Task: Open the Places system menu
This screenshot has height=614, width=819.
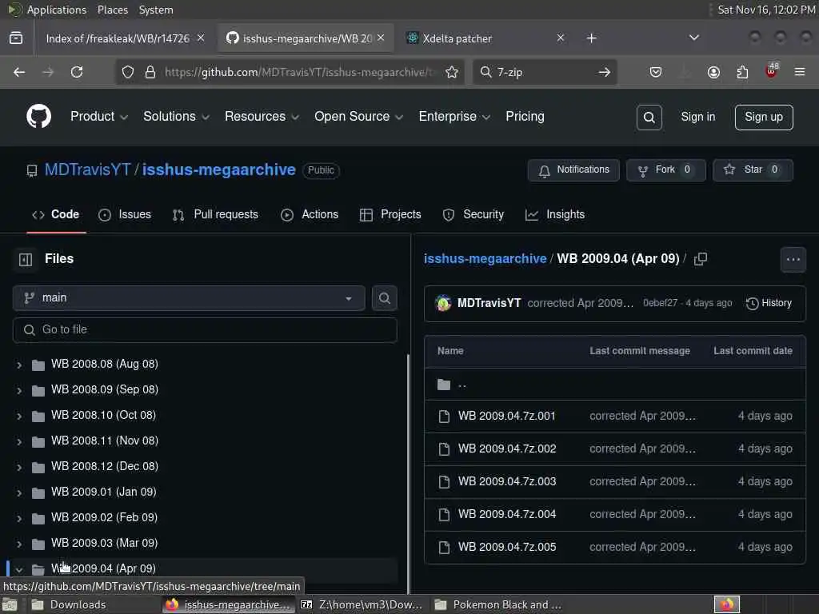Action: [112, 10]
